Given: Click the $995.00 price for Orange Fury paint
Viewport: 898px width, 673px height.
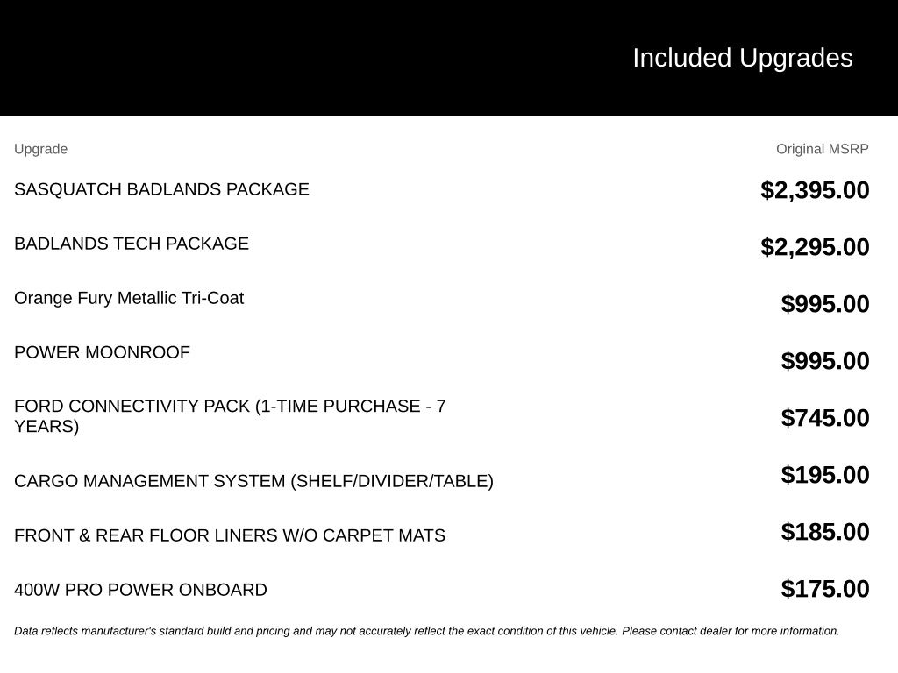Looking at the screenshot, I should pyautogui.click(x=825, y=304).
